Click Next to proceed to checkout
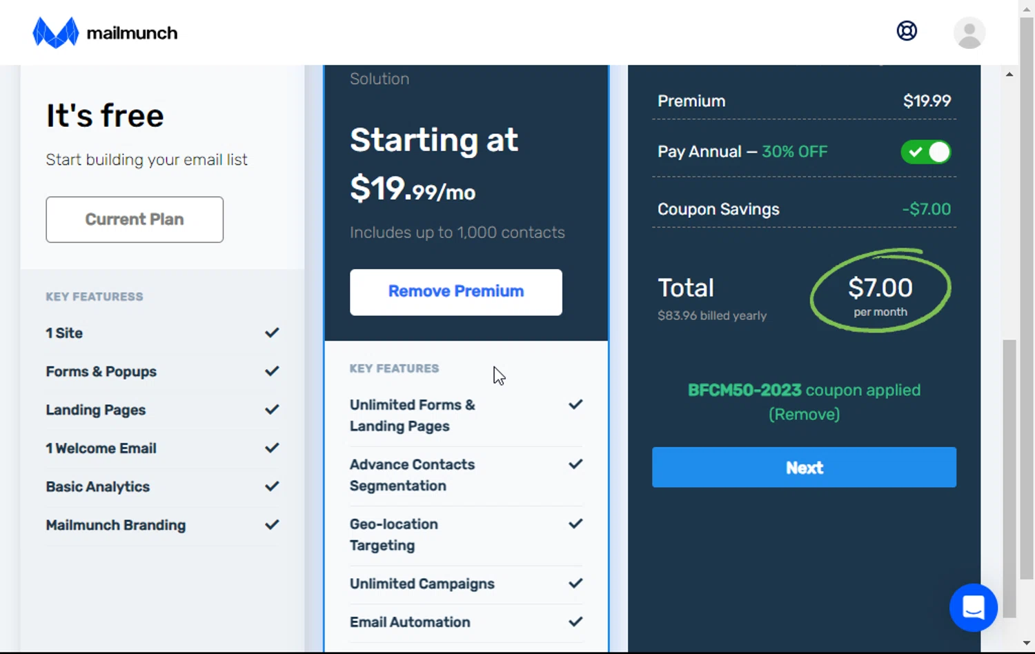The width and height of the screenshot is (1035, 654). pyautogui.click(x=804, y=467)
